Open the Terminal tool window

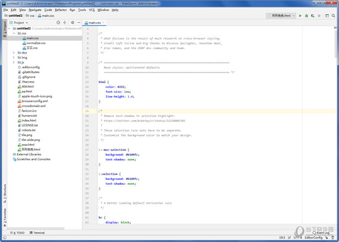pyautogui.click(x=37, y=233)
